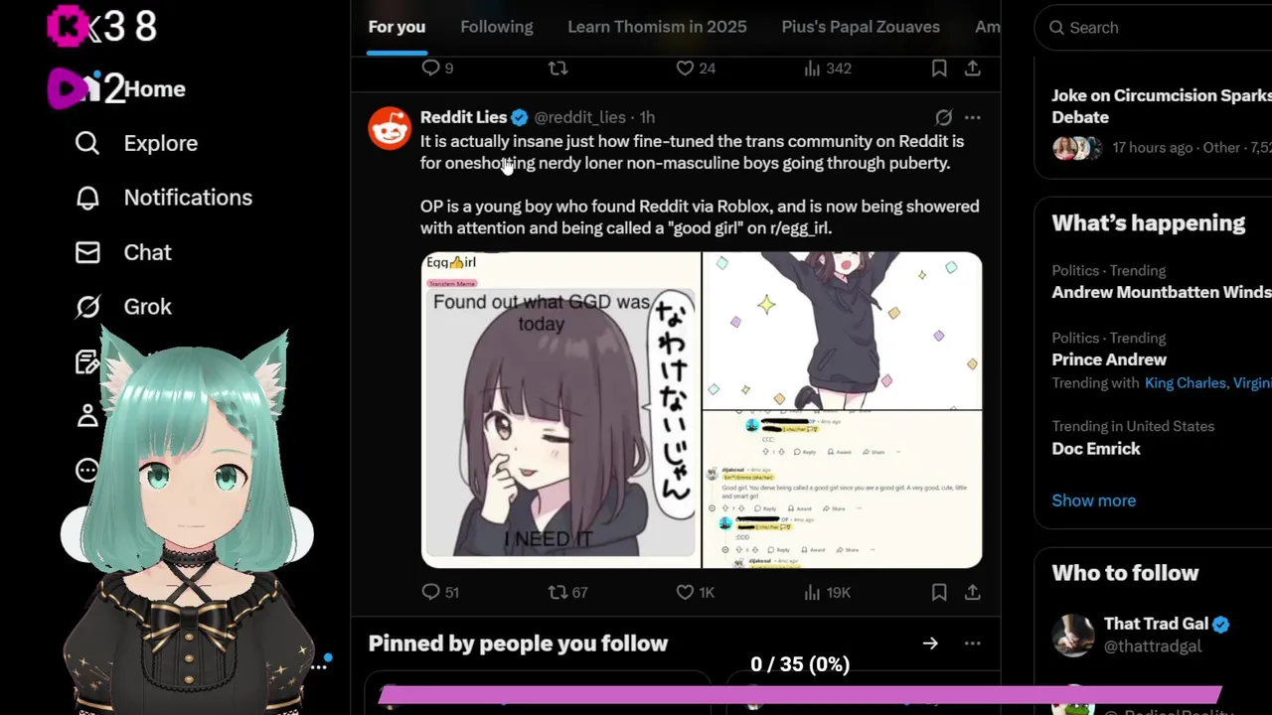This screenshot has width=1272, height=715.
Task: View analytics showing 19K views
Action: [827, 592]
